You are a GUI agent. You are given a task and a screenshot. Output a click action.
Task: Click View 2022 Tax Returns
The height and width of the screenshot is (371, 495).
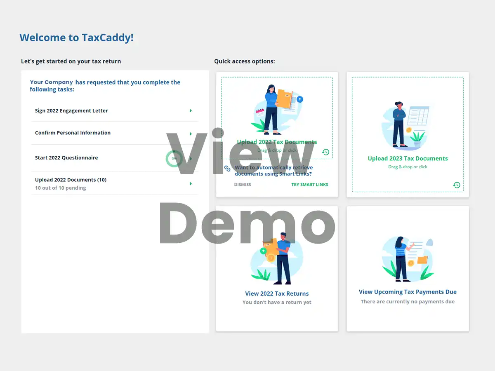click(x=277, y=293)
